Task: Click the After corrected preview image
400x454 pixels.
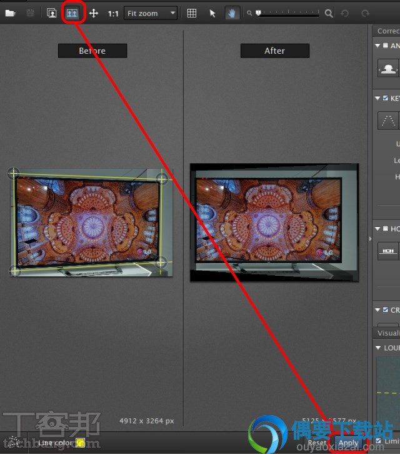Action: point(274,223)
